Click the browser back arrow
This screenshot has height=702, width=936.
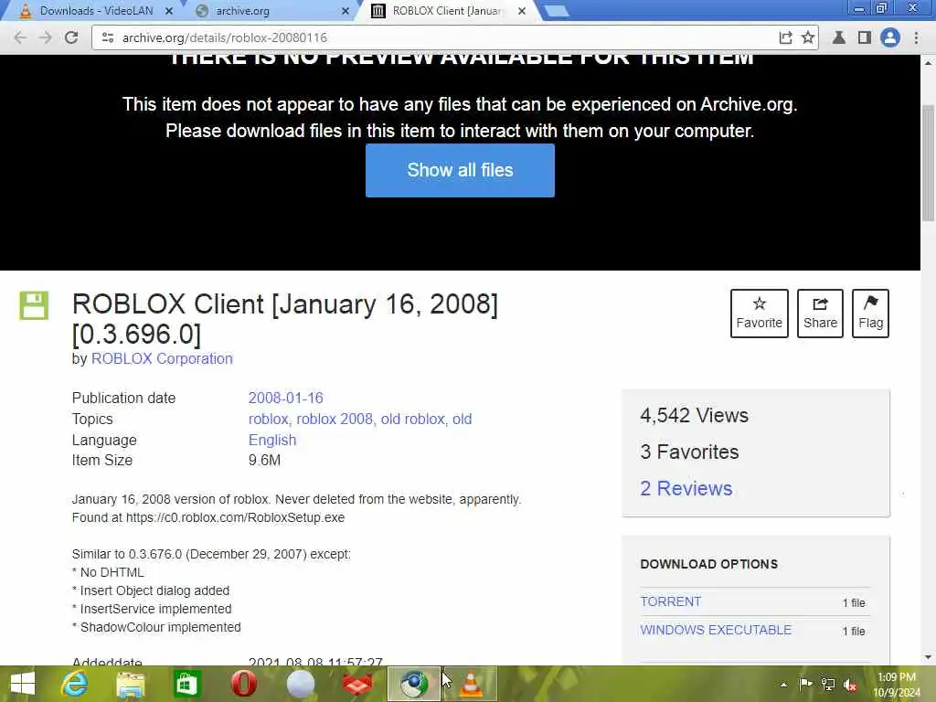pyautogui.click(x=20, y=37)
